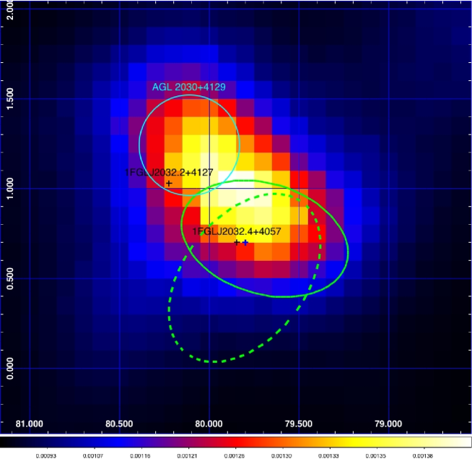The width and height of the screenshot is (472, 459).
Task: Click the 0.500 latitude axis label
Action: (10, 279)
